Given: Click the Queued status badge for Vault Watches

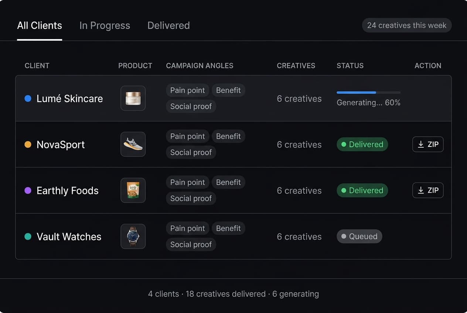Looking at the screenshot, I should coord(359,236).
